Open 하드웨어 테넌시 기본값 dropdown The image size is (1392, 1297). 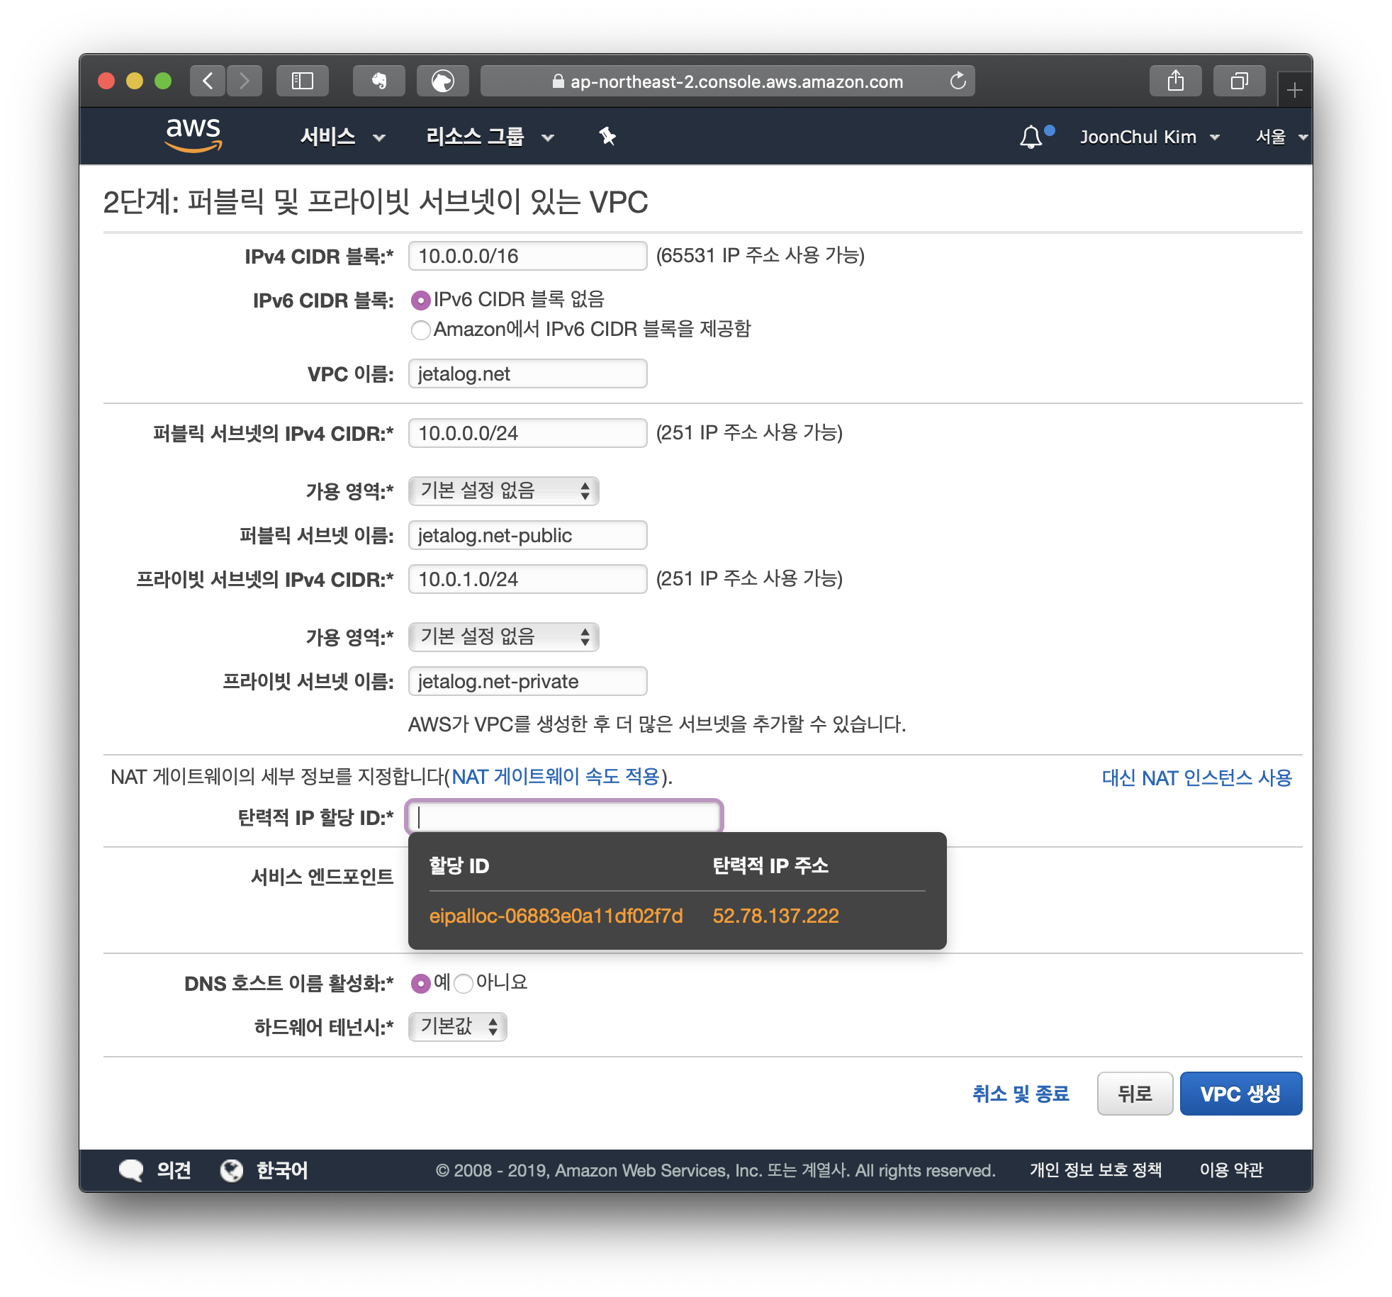click(457, 1026)
